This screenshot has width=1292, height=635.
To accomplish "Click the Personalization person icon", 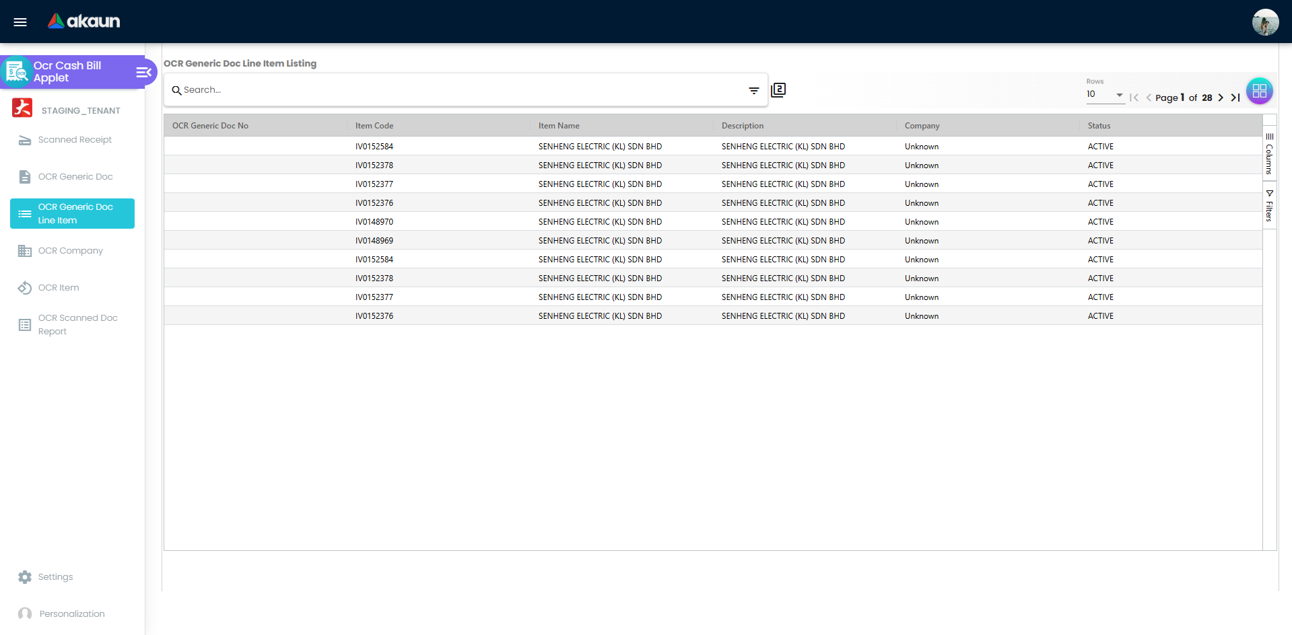I will pyautogui.click(x=25, y=614).
